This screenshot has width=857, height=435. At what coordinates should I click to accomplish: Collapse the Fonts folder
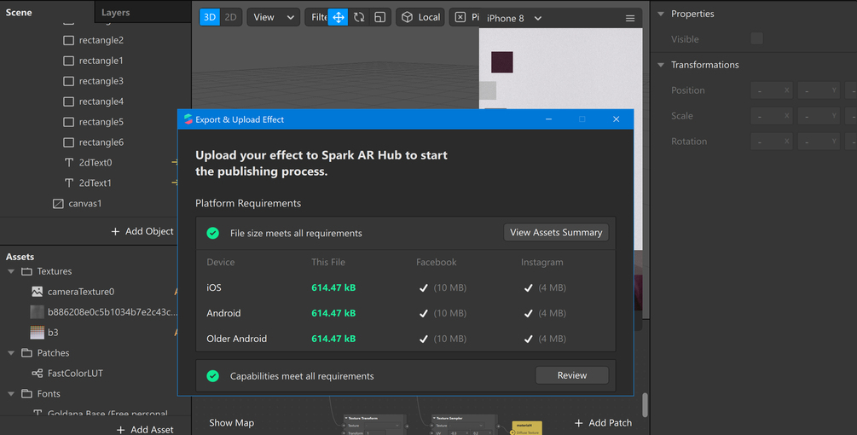click(11, 393)
